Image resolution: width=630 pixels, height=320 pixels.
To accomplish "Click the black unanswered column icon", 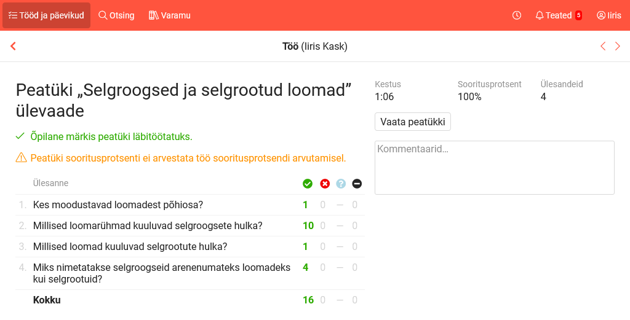I will (x=357, y=184).
